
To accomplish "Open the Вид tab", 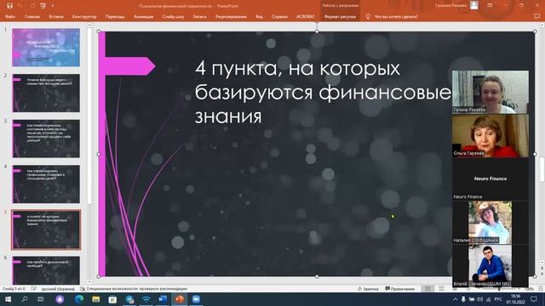I will [x=259, y=16].
